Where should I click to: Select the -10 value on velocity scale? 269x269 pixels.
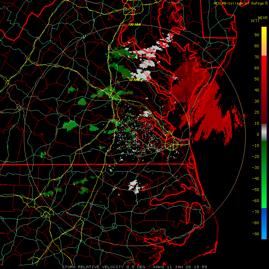(256, 146)
